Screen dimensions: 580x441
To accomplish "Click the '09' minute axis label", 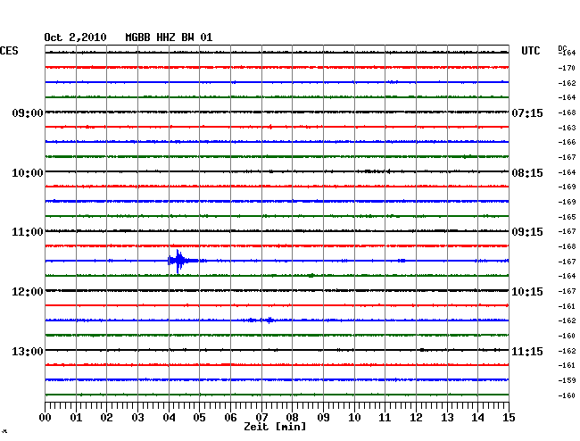I will [x=323, y=417].
